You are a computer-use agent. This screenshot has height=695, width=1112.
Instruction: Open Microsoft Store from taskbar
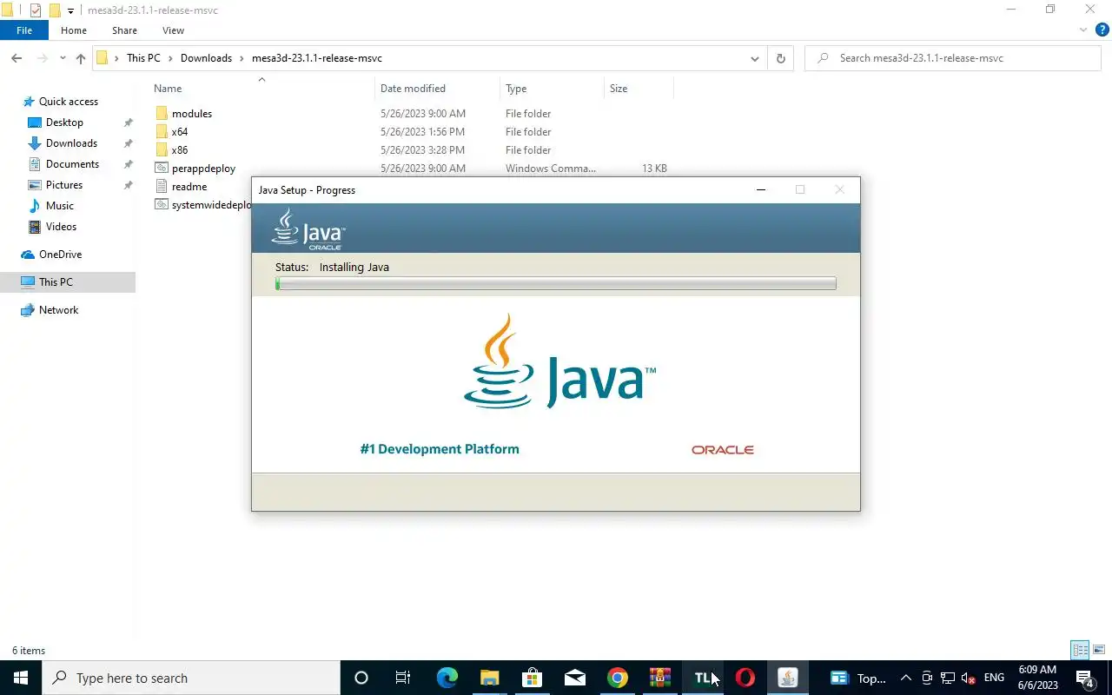[x=532, y=678]
